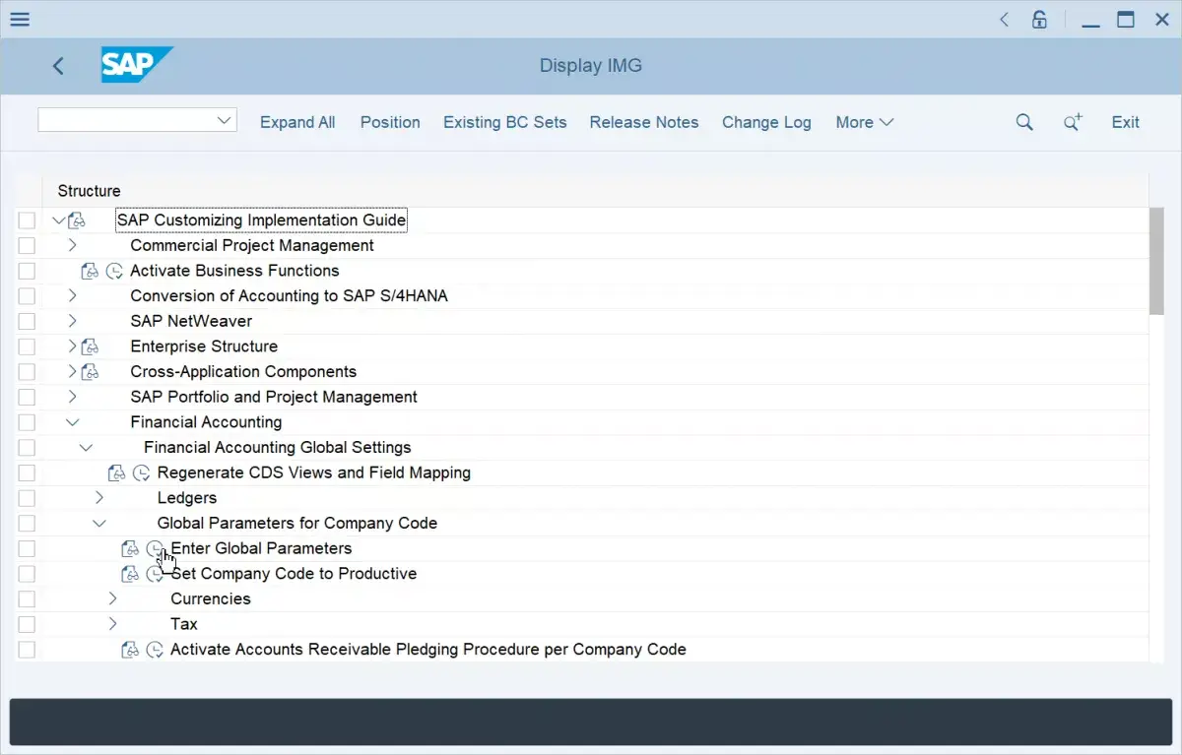The width and height of the screenshot is (1182, 755).
Task: Open documentation icon for Cross-Application Components
Action: [90, 372]
